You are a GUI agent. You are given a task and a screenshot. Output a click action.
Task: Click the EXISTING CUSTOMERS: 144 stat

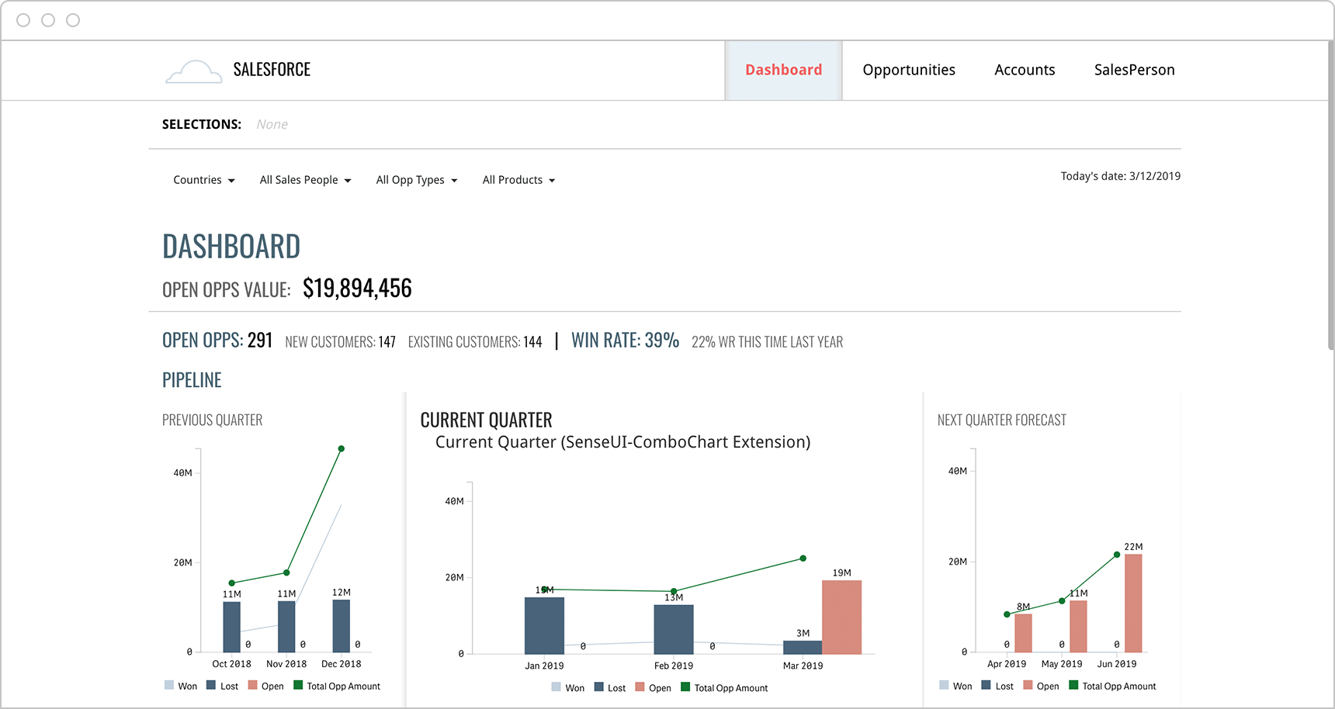[475, 342]
